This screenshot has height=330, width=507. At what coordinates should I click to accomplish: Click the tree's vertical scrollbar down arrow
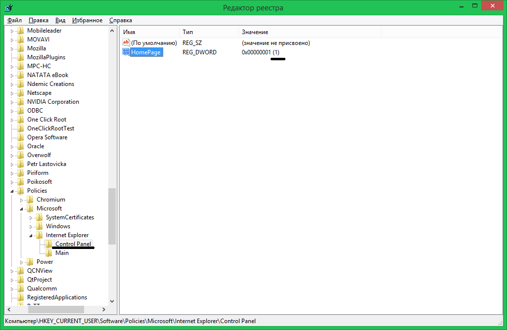pyautogui.click(x=112, y=301)
